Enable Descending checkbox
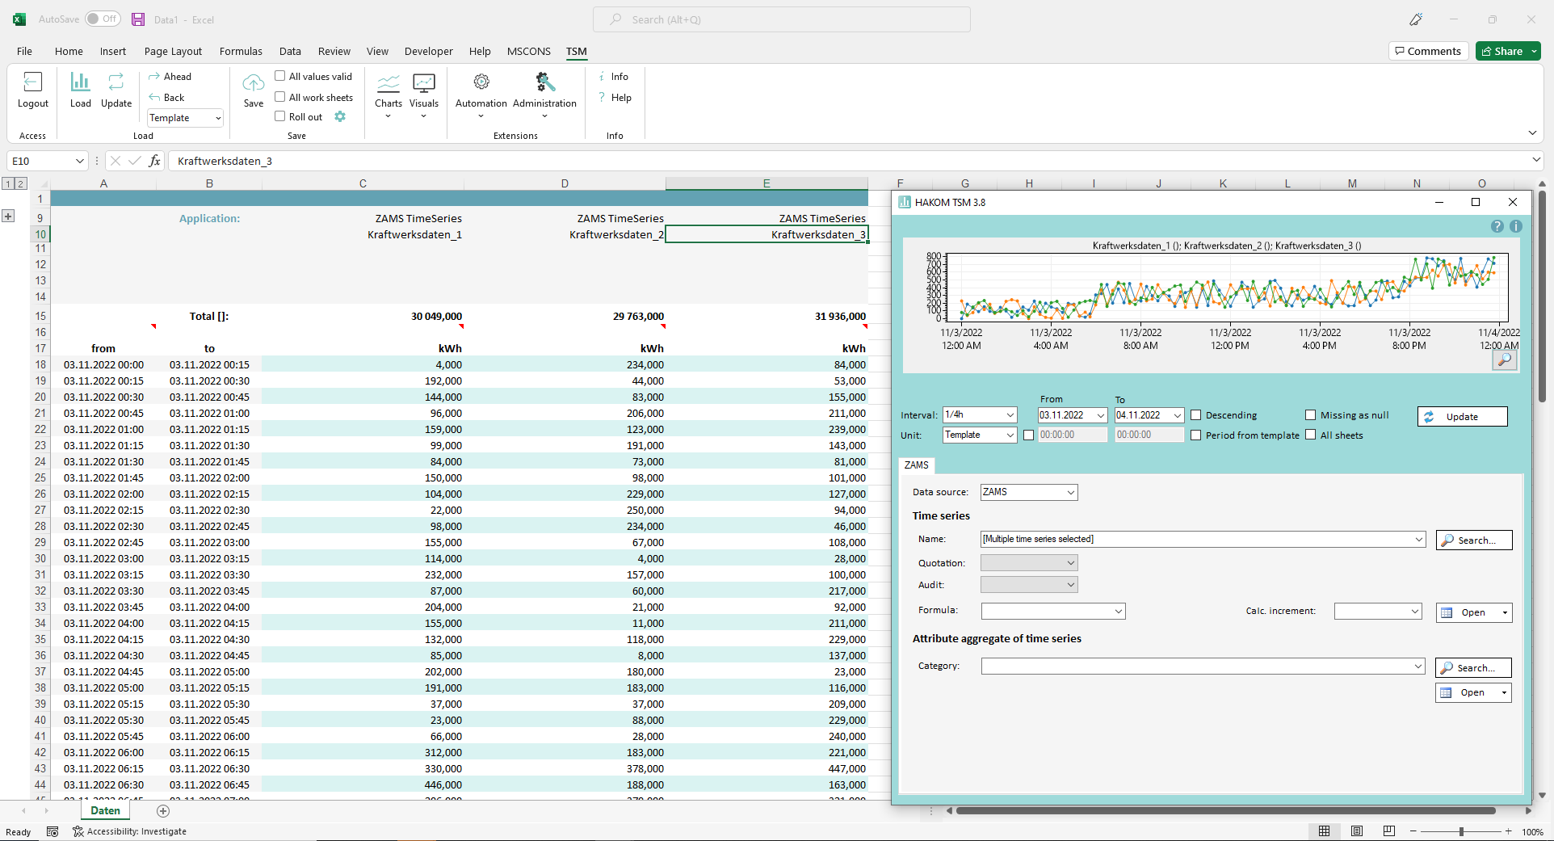The height and width of the screenshot is (841, 1554). click(1196, 415)
